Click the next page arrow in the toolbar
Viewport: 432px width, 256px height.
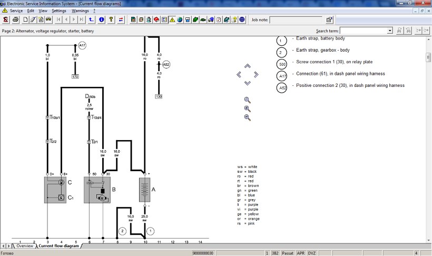tap(74, 19)
